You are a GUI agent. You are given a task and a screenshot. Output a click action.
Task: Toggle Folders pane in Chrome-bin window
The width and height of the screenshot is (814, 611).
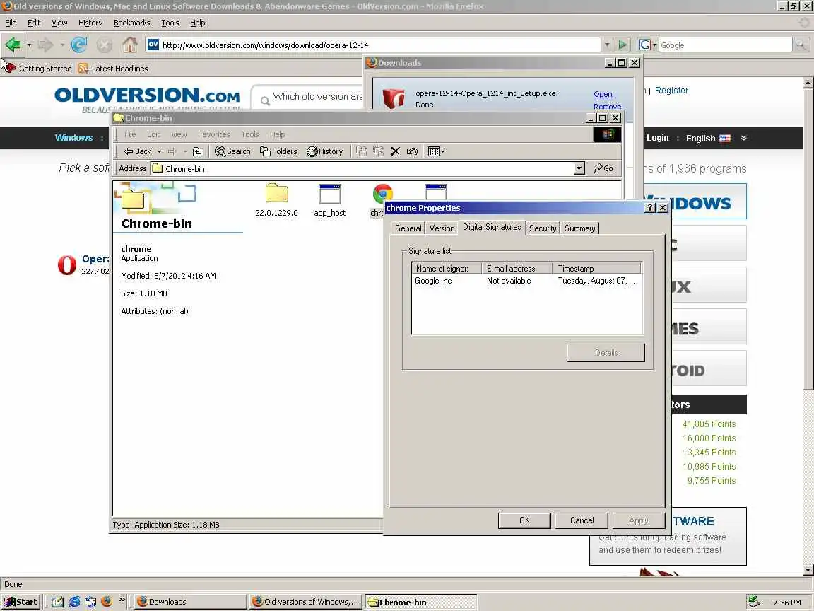click(279, 151)
